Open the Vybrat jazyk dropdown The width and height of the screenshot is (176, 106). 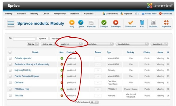pyautogui.click(x=159, y=44)
